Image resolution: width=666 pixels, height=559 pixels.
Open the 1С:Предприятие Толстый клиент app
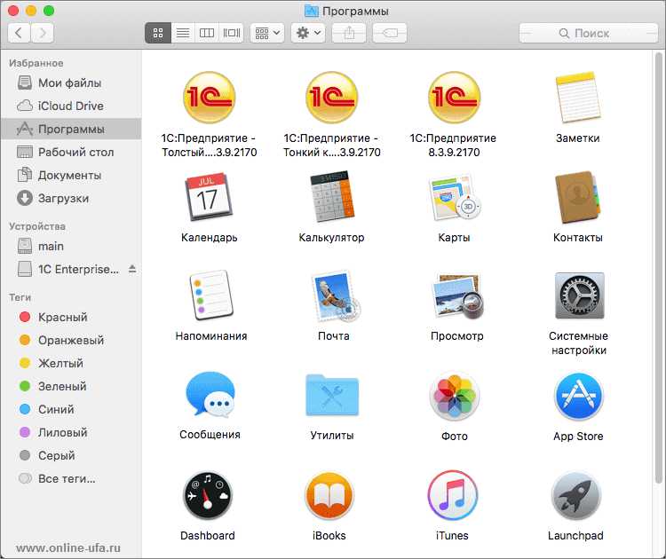click(x=209, y=98)
